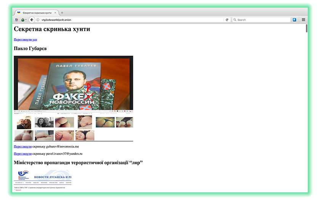320x200 pixels.
Task: Open the Tor onion button menu
Action: [x=23, y=20]
